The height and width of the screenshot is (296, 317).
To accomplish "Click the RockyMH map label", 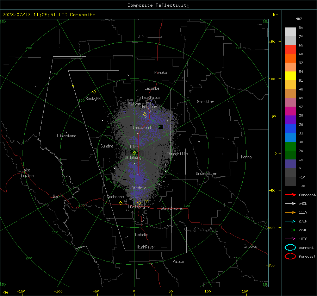I will click(x=93, y=99).
